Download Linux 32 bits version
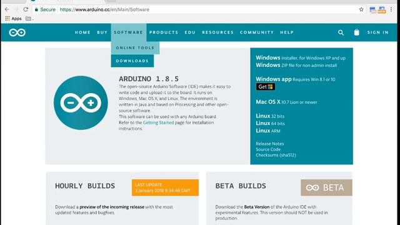400x225 pixels. coord(270,116)
